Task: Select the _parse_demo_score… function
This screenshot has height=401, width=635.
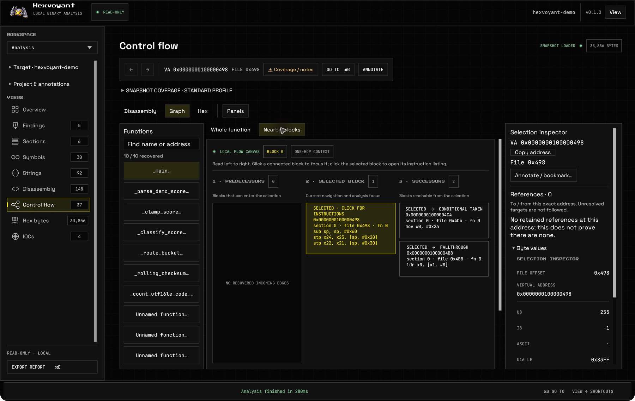Action: [x=162, y=191]
